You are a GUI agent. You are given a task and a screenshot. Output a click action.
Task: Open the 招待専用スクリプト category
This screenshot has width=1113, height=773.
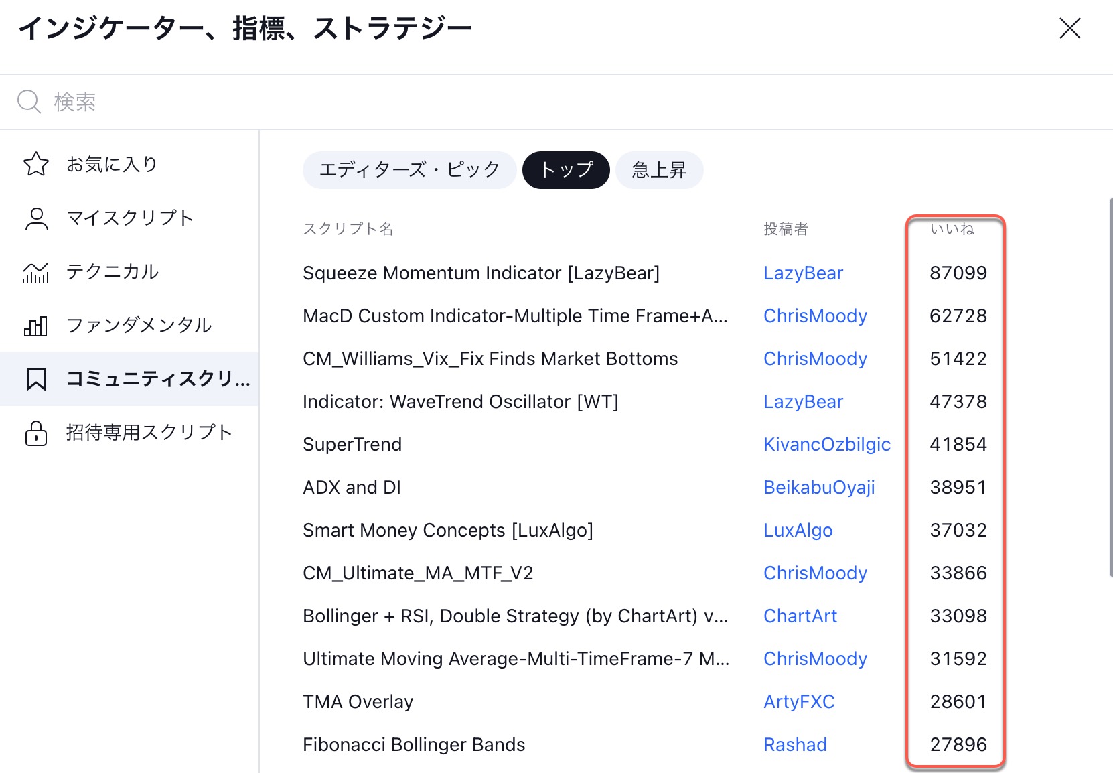[129, 433]
